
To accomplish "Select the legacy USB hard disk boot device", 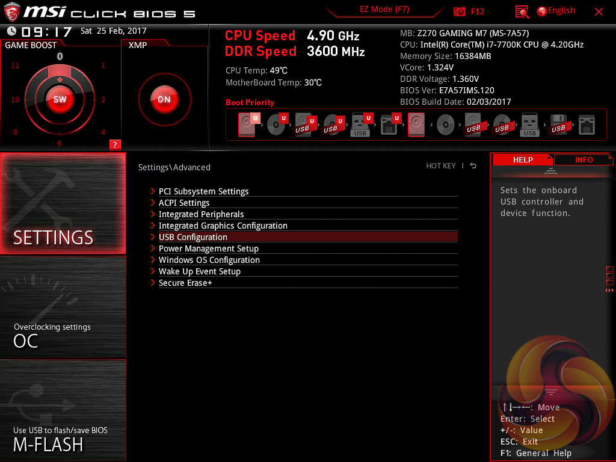I will pos(473,125).
